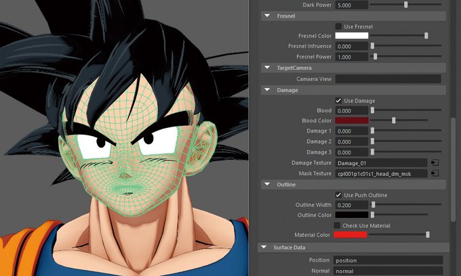The height and width of the screenshot is (276, 461).
Task: Collapse the Surface Data section
Action: (x=264, y=248)
